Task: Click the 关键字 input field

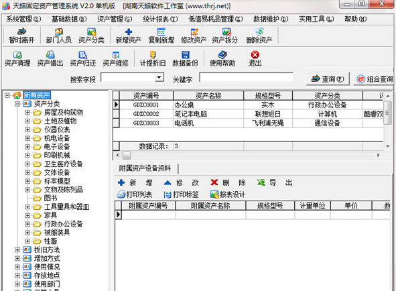Action: [246, 77]
